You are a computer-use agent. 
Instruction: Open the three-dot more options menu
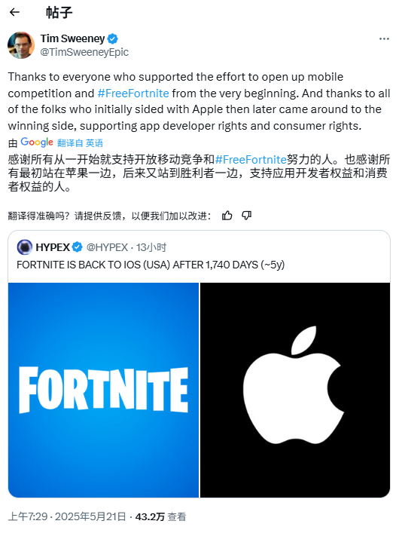pos(384,38)
